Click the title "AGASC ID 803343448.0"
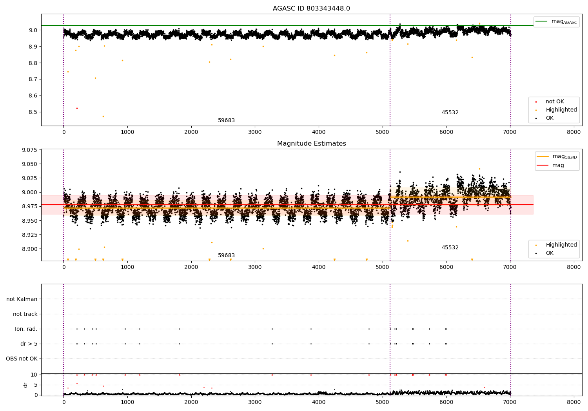The width and height of the screenshot is (588, 411). click(x=311, y=9)
